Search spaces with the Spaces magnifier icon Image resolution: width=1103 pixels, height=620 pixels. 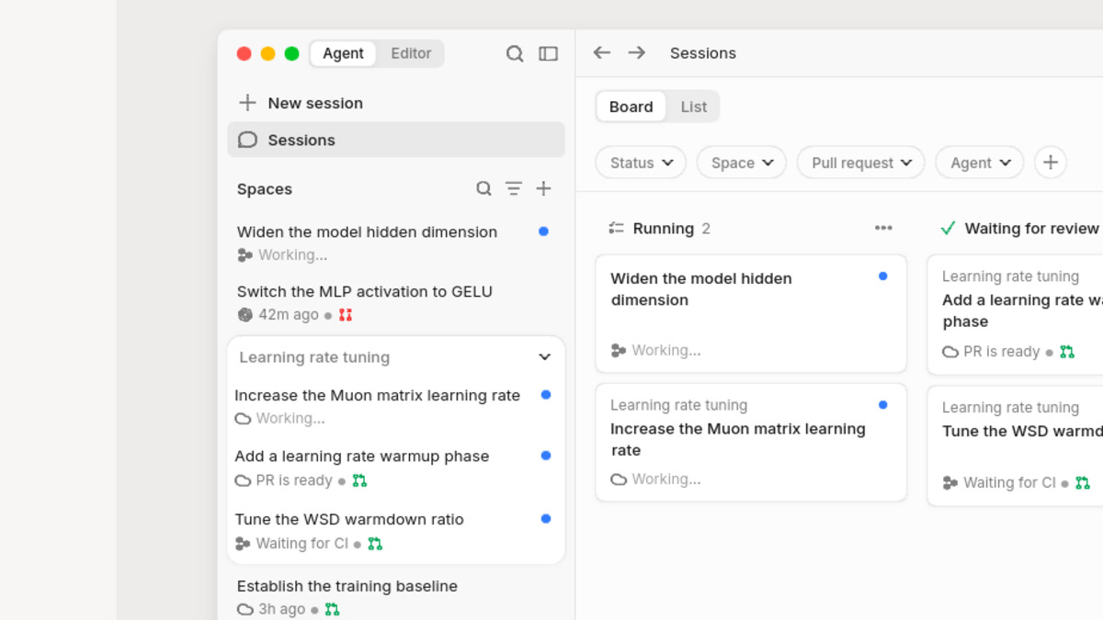coord(483,188)
